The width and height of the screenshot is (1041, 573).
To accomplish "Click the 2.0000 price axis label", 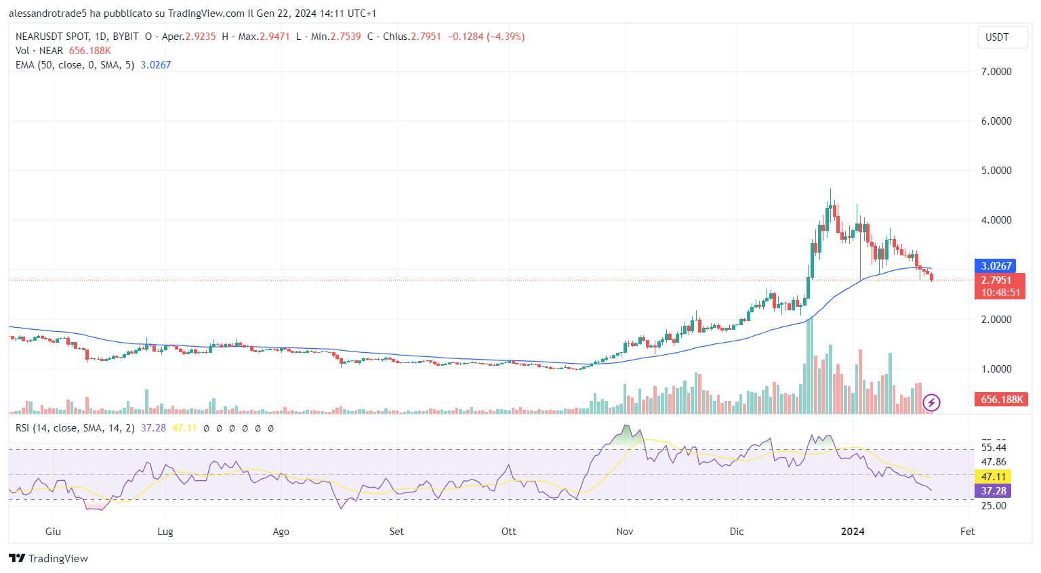I will point(996,320).
